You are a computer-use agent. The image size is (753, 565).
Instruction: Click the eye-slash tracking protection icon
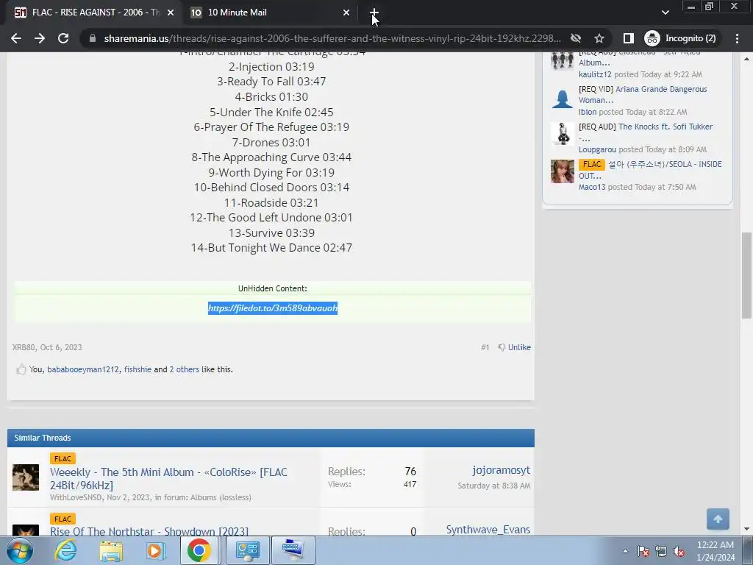point(575,38)
